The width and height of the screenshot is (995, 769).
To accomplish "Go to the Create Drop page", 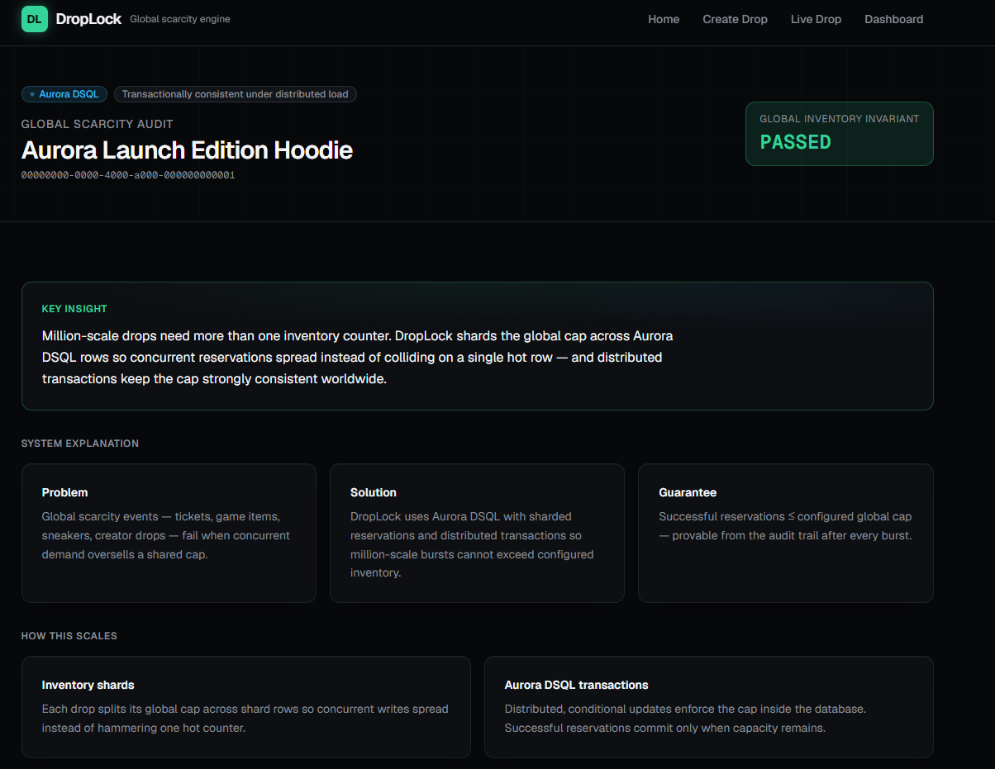I will (x=735, y=19).
